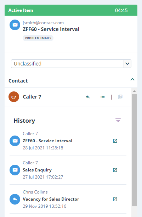
Task: Click the reply arrow icon beside Caller 7
Action: (x=88, y=97)
